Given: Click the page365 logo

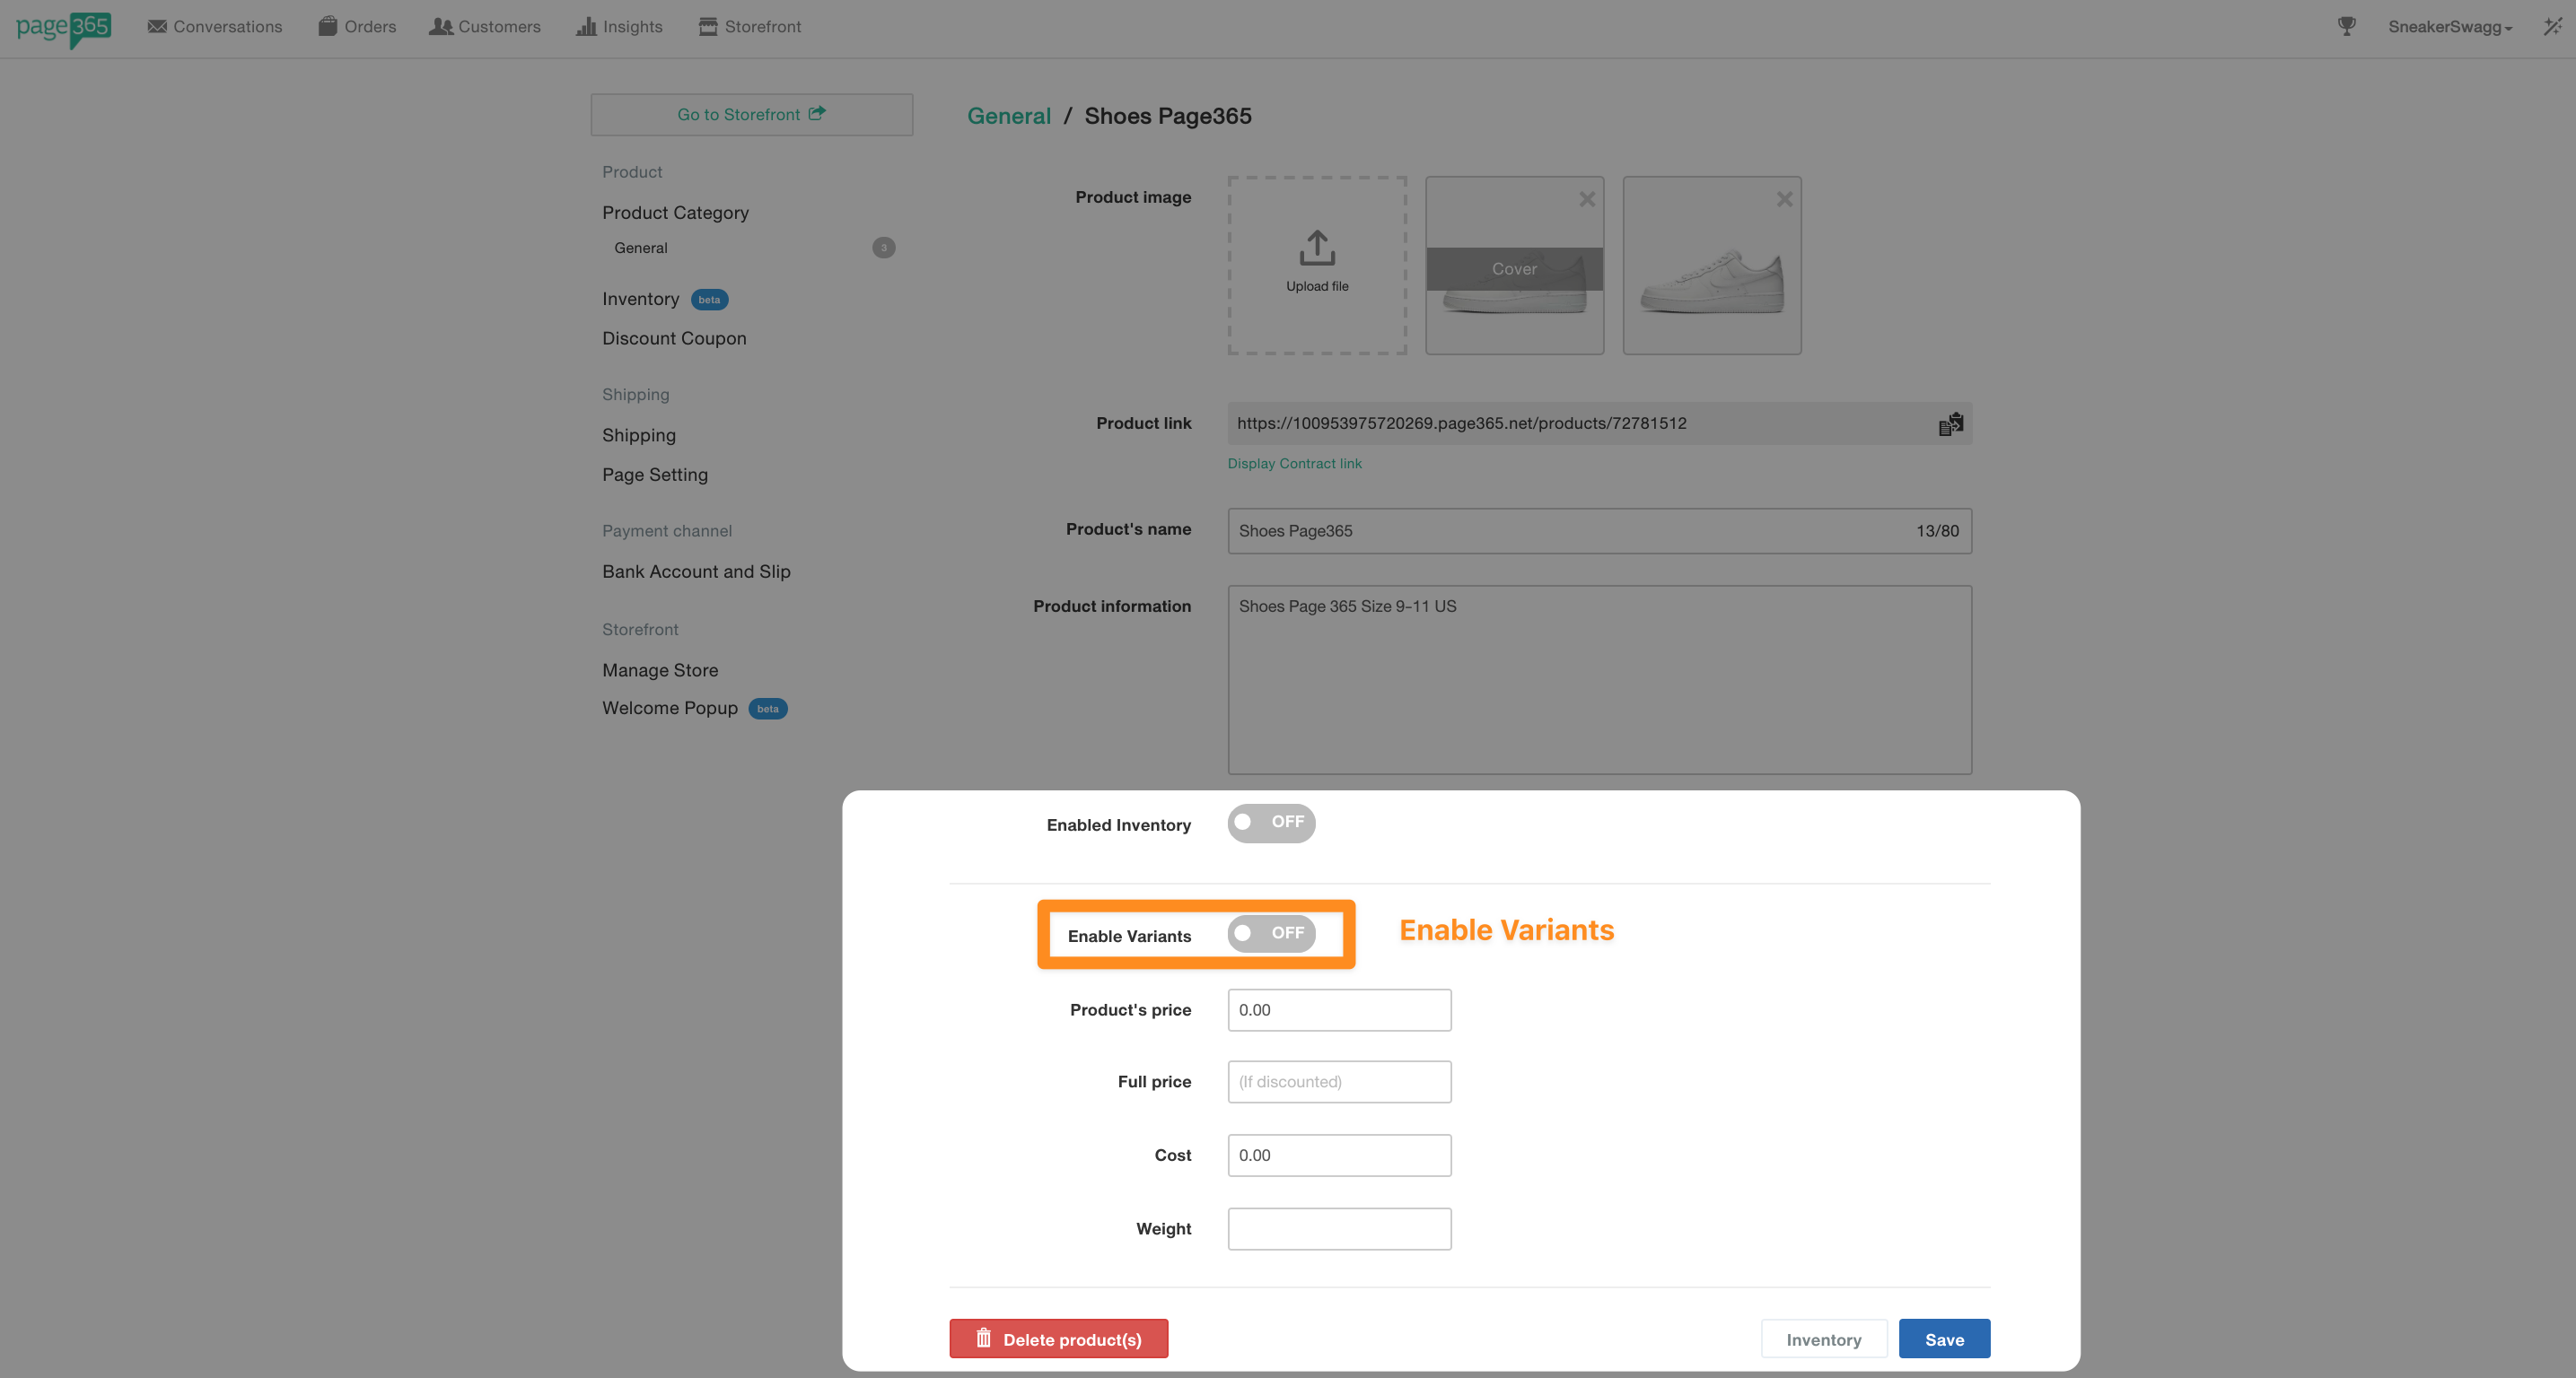Looking at the screenshot, I should pyautogui.click(x=63, y=27).
